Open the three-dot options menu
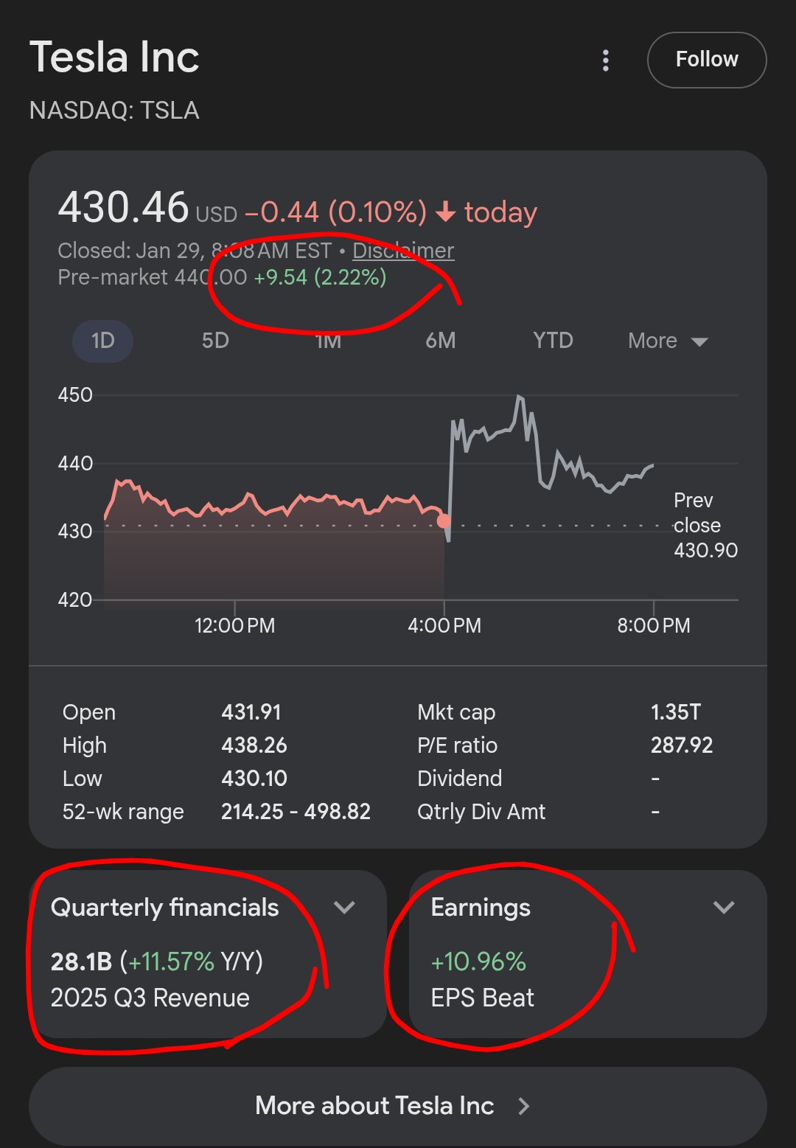 (x=606, y=60)
